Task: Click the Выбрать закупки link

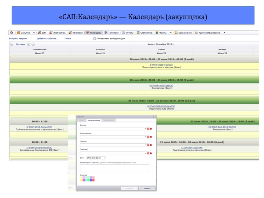Action: tap(18, 38)
